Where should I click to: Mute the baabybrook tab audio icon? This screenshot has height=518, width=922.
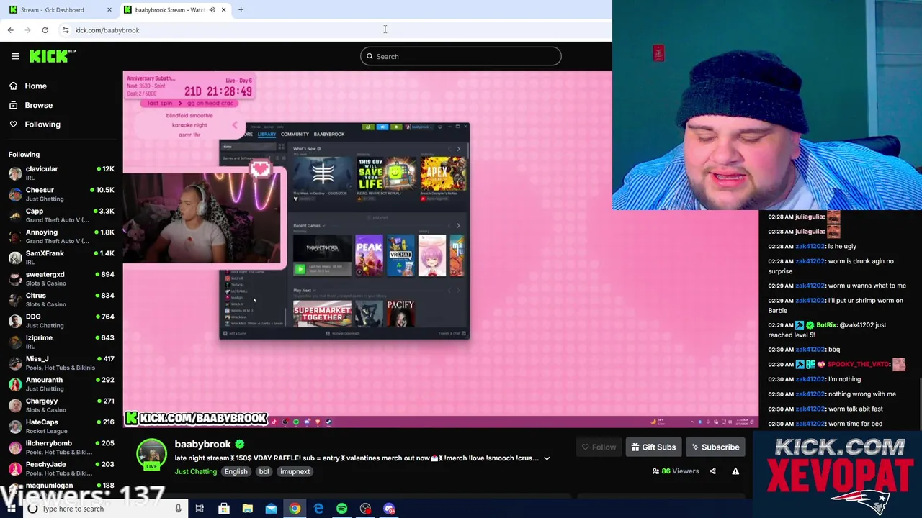[212, 9]
